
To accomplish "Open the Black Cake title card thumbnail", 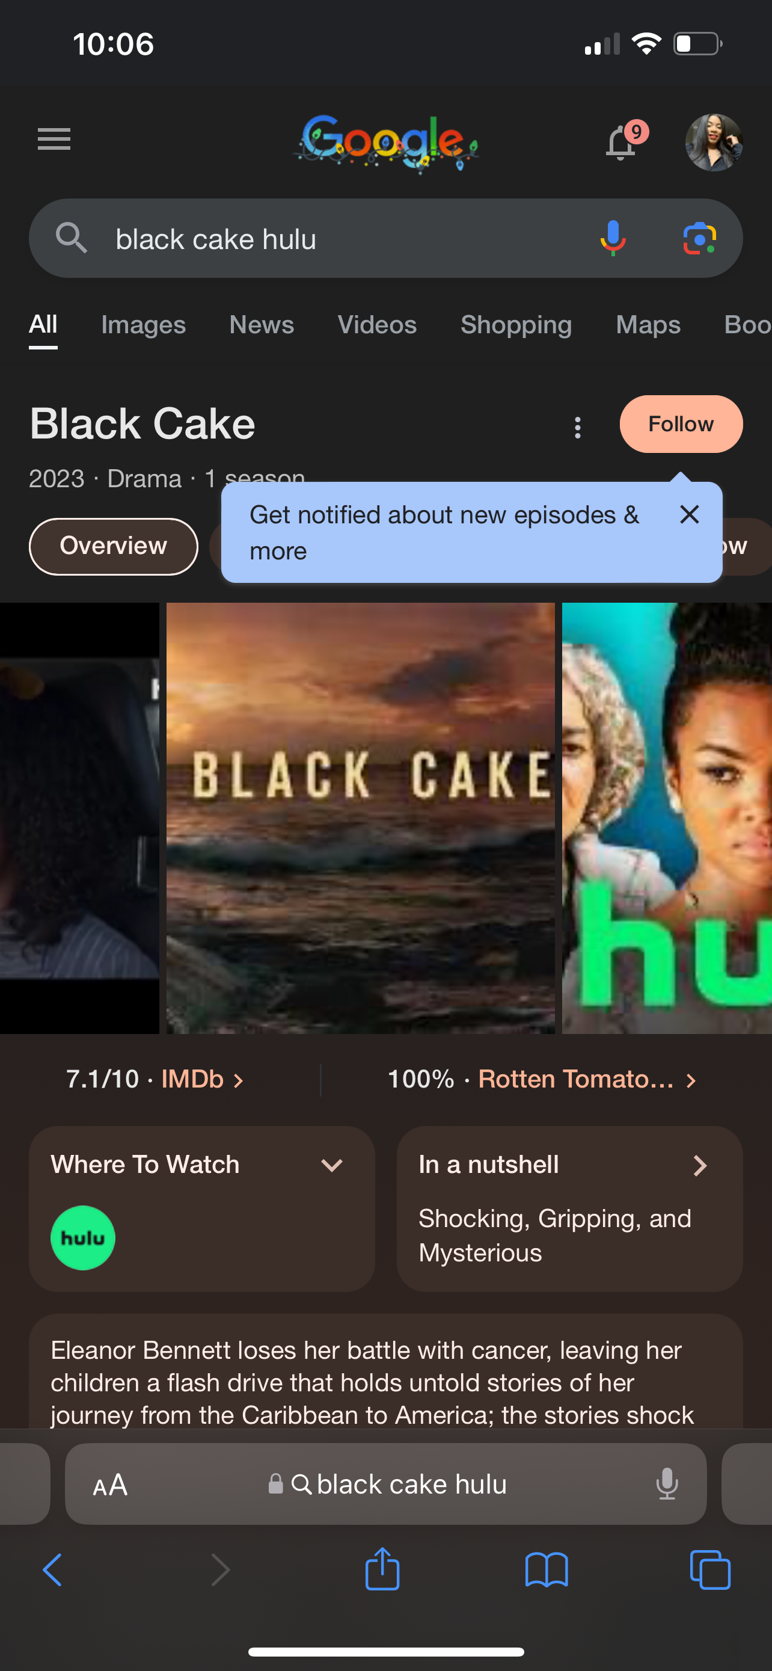I will [360, 818].
